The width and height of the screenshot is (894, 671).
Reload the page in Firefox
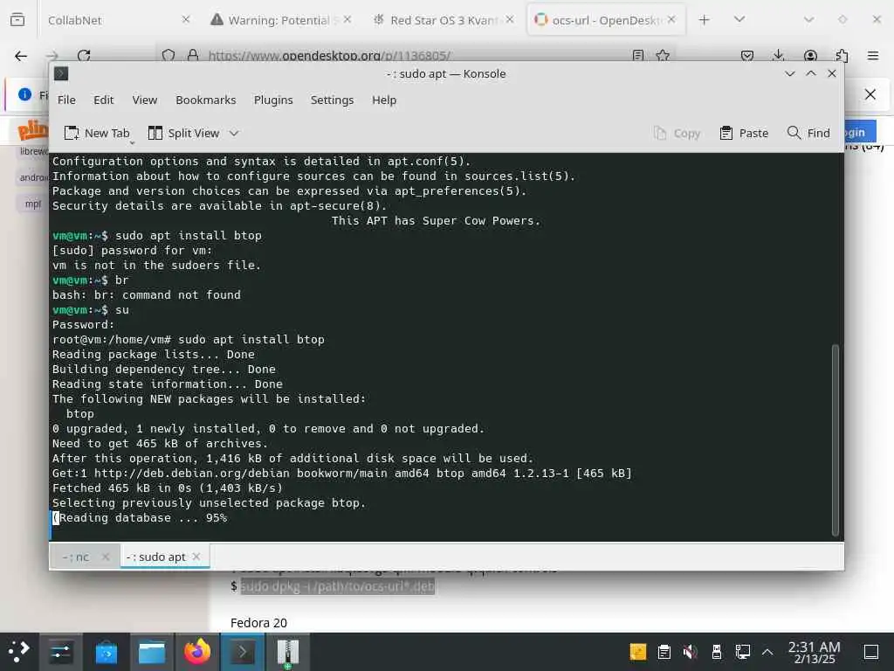(x=84, y=56)
